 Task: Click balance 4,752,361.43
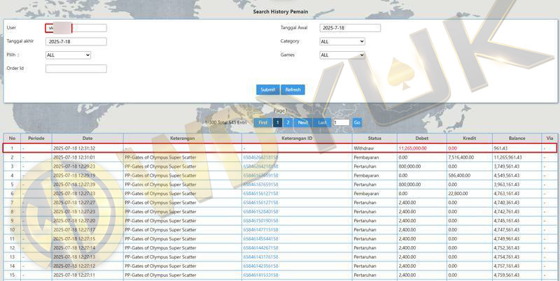pyautogui.click(x=506, y=248)
